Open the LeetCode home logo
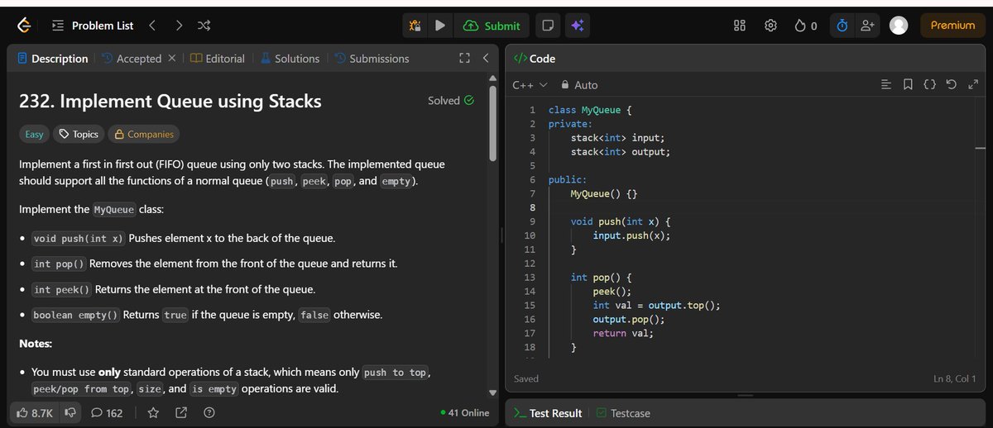Screen dimensions: 993x428 [x=26, y=26]
